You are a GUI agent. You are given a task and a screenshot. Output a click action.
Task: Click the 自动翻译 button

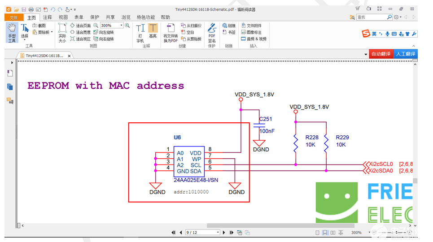[381, 54]
